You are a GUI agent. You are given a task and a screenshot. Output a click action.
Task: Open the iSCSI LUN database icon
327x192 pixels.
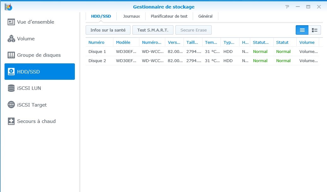point(11,88)
